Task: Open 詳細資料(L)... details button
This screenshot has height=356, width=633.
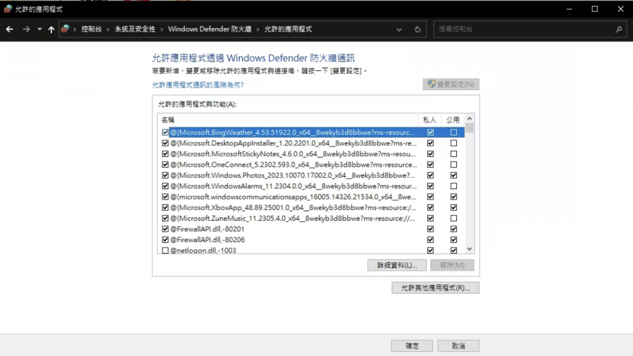Action: 397,265
